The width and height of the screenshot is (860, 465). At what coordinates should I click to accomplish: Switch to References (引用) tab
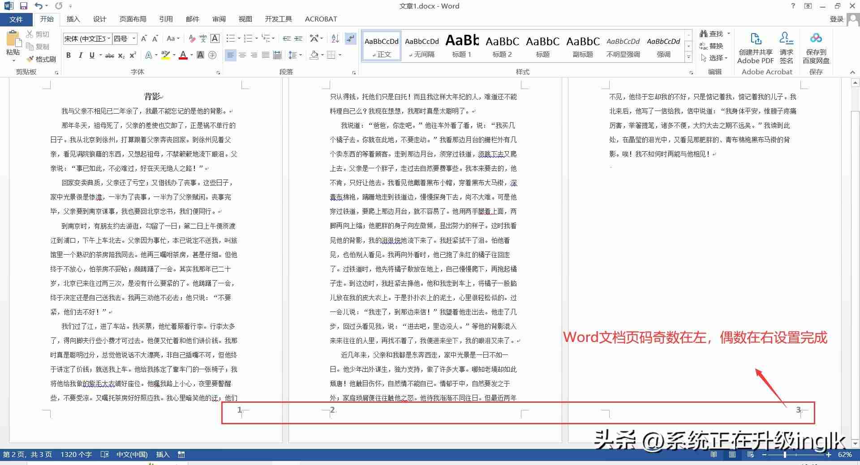coord(166,19)
